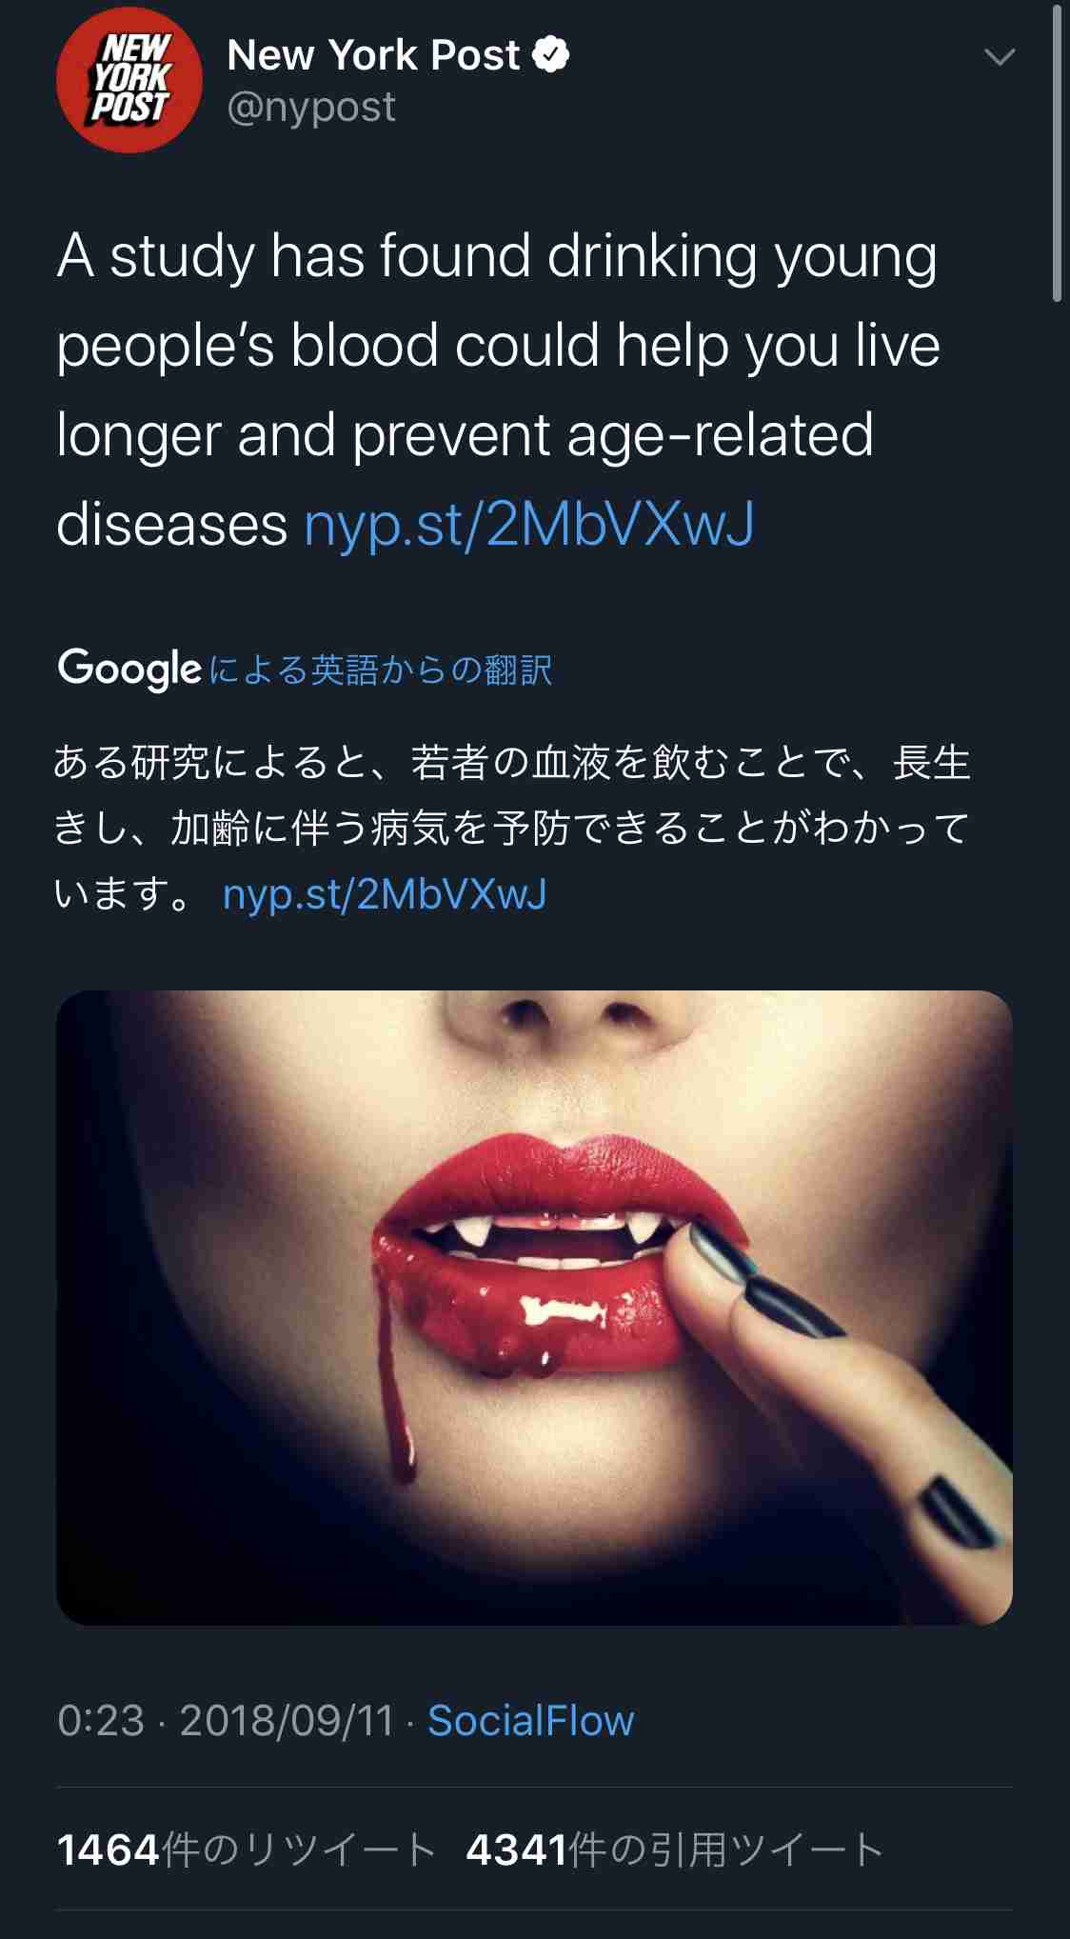Open the New York Post profile avatar
Image resolution: width=1070 pixels, height=1939 pixels.
pos(129,80)
